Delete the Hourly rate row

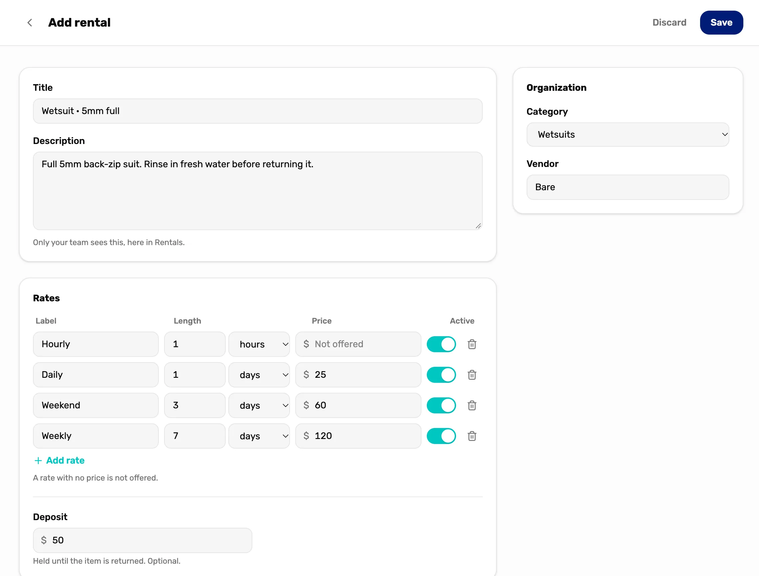472,344
